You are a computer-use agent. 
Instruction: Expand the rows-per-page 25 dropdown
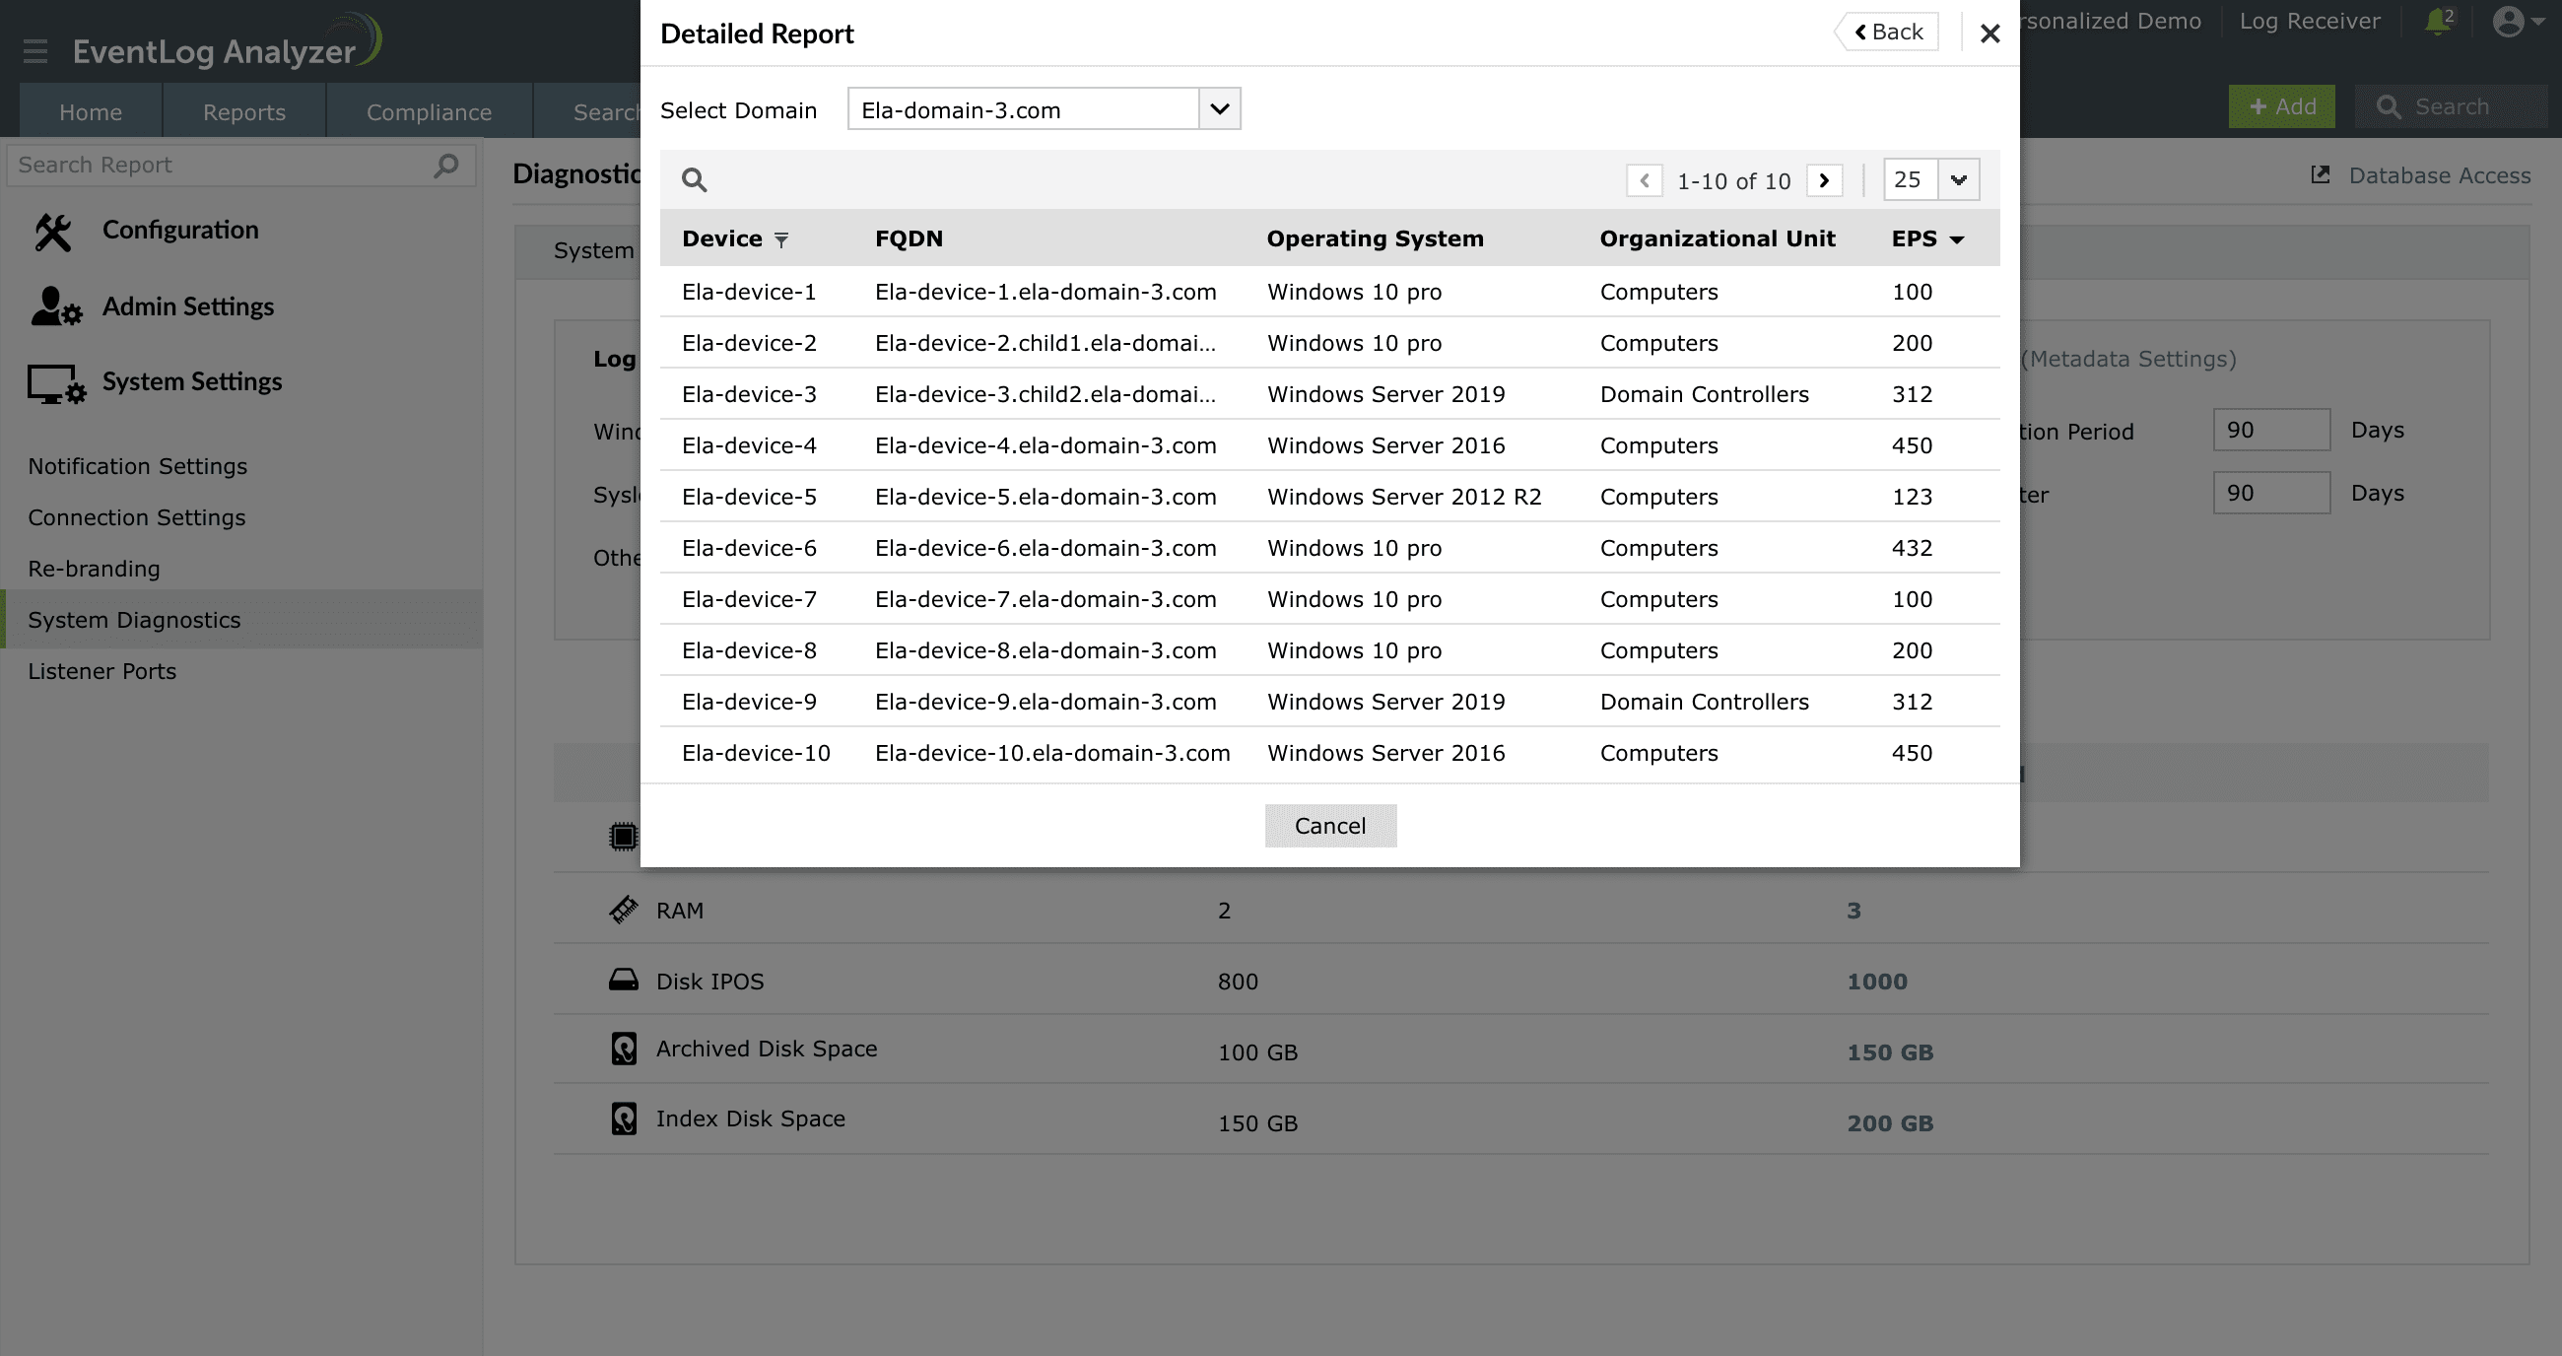(x=1957, y=180)
